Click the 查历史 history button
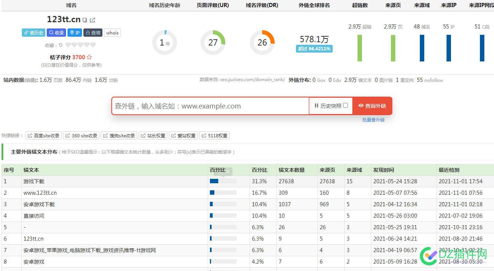The image size is (494, 271). click(x=33, y=33)
